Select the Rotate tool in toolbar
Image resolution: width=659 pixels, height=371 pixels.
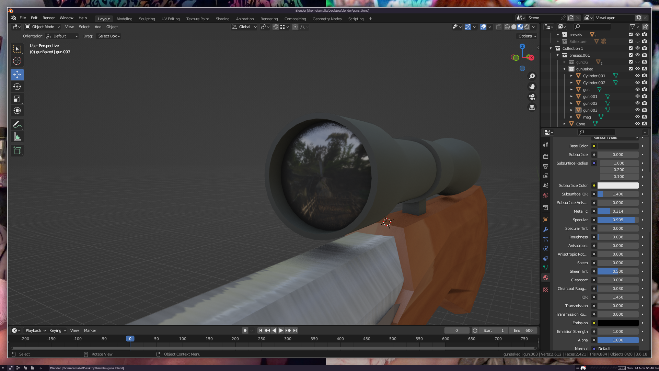17,87
